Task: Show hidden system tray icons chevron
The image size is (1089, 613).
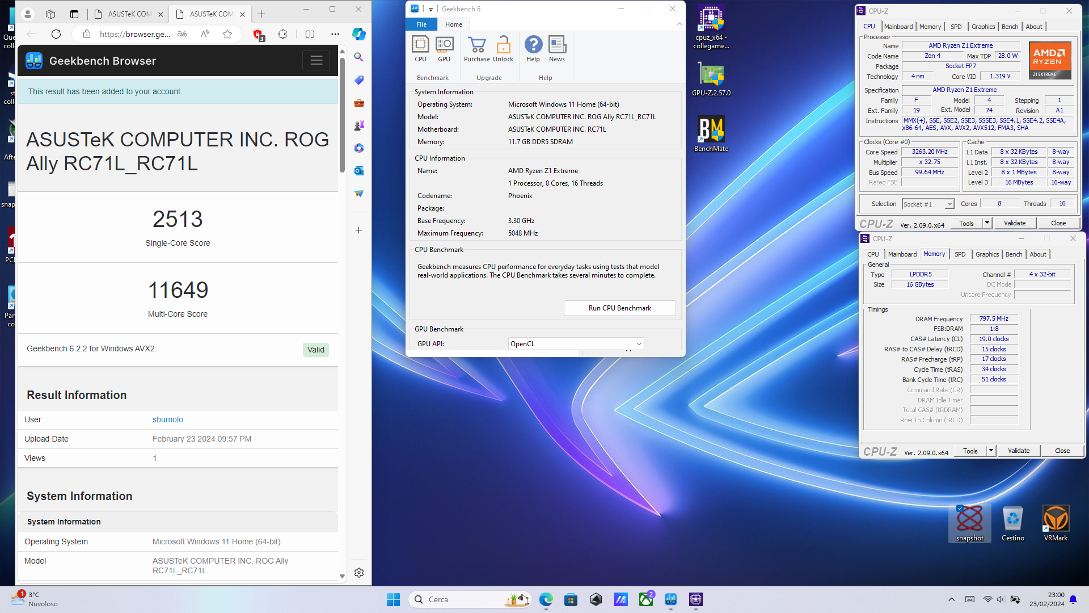Action: [x=952, y=599]
